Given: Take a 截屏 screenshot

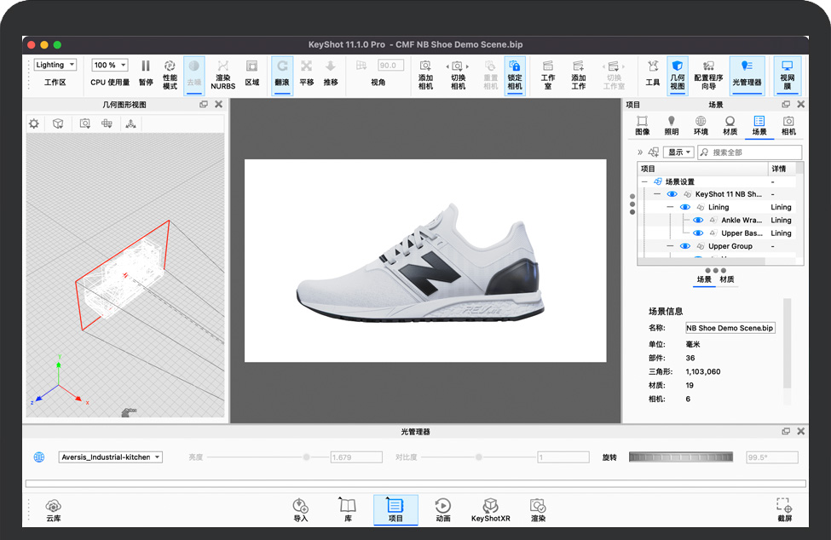Looking at the screenshot, I should 784,507.
